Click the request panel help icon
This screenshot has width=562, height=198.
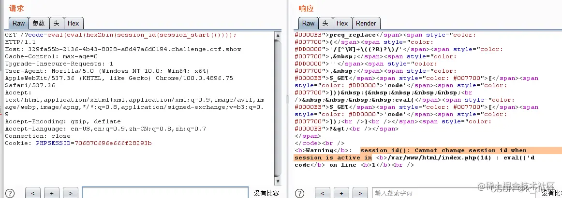pyautogui.click(x=10, y=193)
